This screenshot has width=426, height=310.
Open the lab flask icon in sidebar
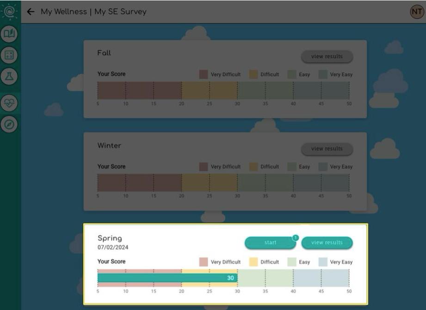pos(9,77)
